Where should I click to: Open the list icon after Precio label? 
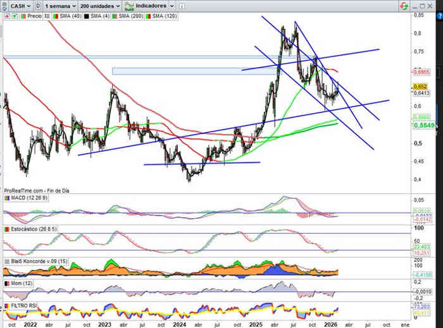tap(46, 16)
